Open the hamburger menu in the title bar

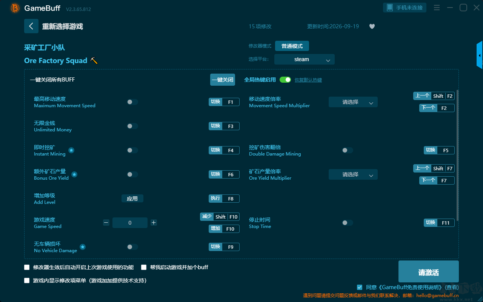[437, 8]
